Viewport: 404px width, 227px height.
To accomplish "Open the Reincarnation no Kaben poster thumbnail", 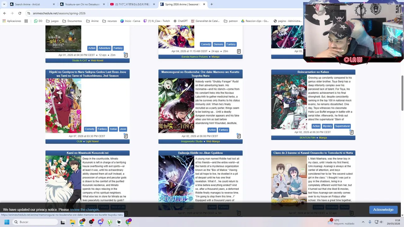I will click(289, 102).
